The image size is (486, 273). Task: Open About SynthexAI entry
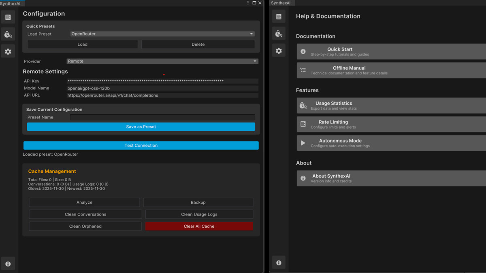(391, 178)
